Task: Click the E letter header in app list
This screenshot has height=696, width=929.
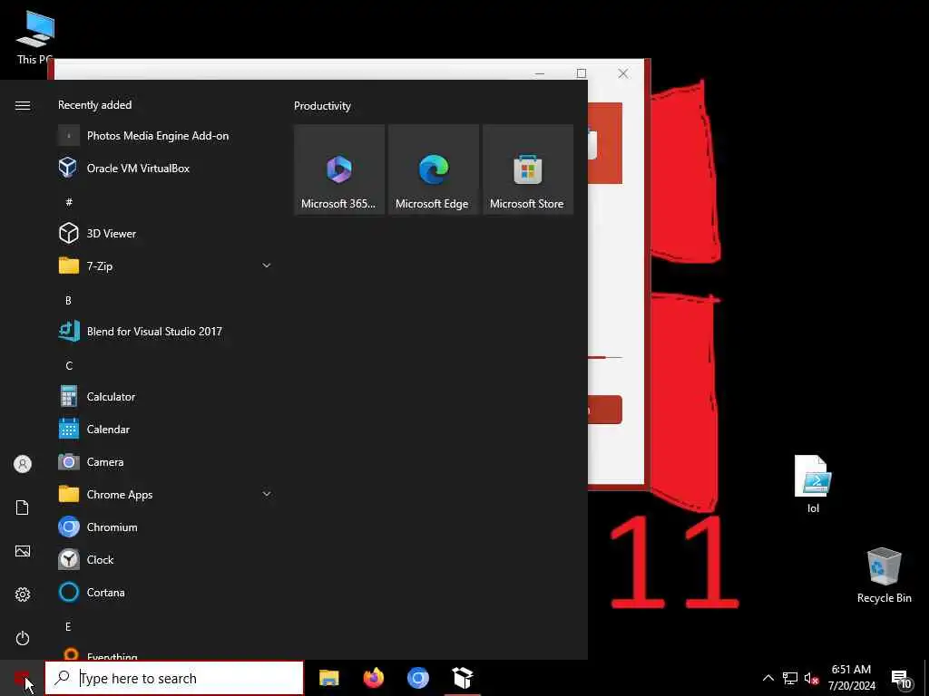Action: 68,626
